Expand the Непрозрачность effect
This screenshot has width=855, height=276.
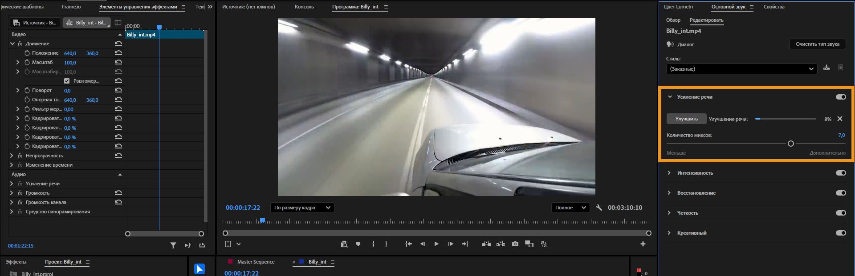(x=12, y=156)
